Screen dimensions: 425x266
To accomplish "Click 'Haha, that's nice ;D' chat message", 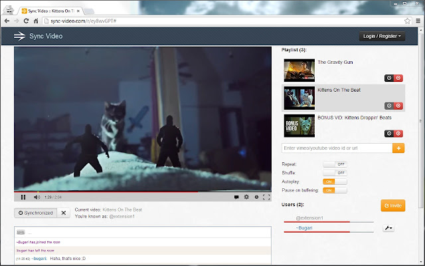I will (68, 259).
